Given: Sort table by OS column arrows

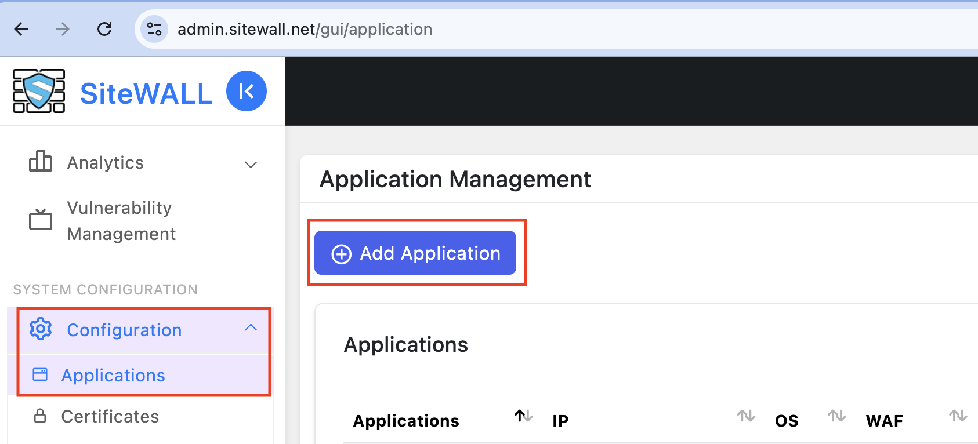Looking at the screenshot, I should pos(836,416).
